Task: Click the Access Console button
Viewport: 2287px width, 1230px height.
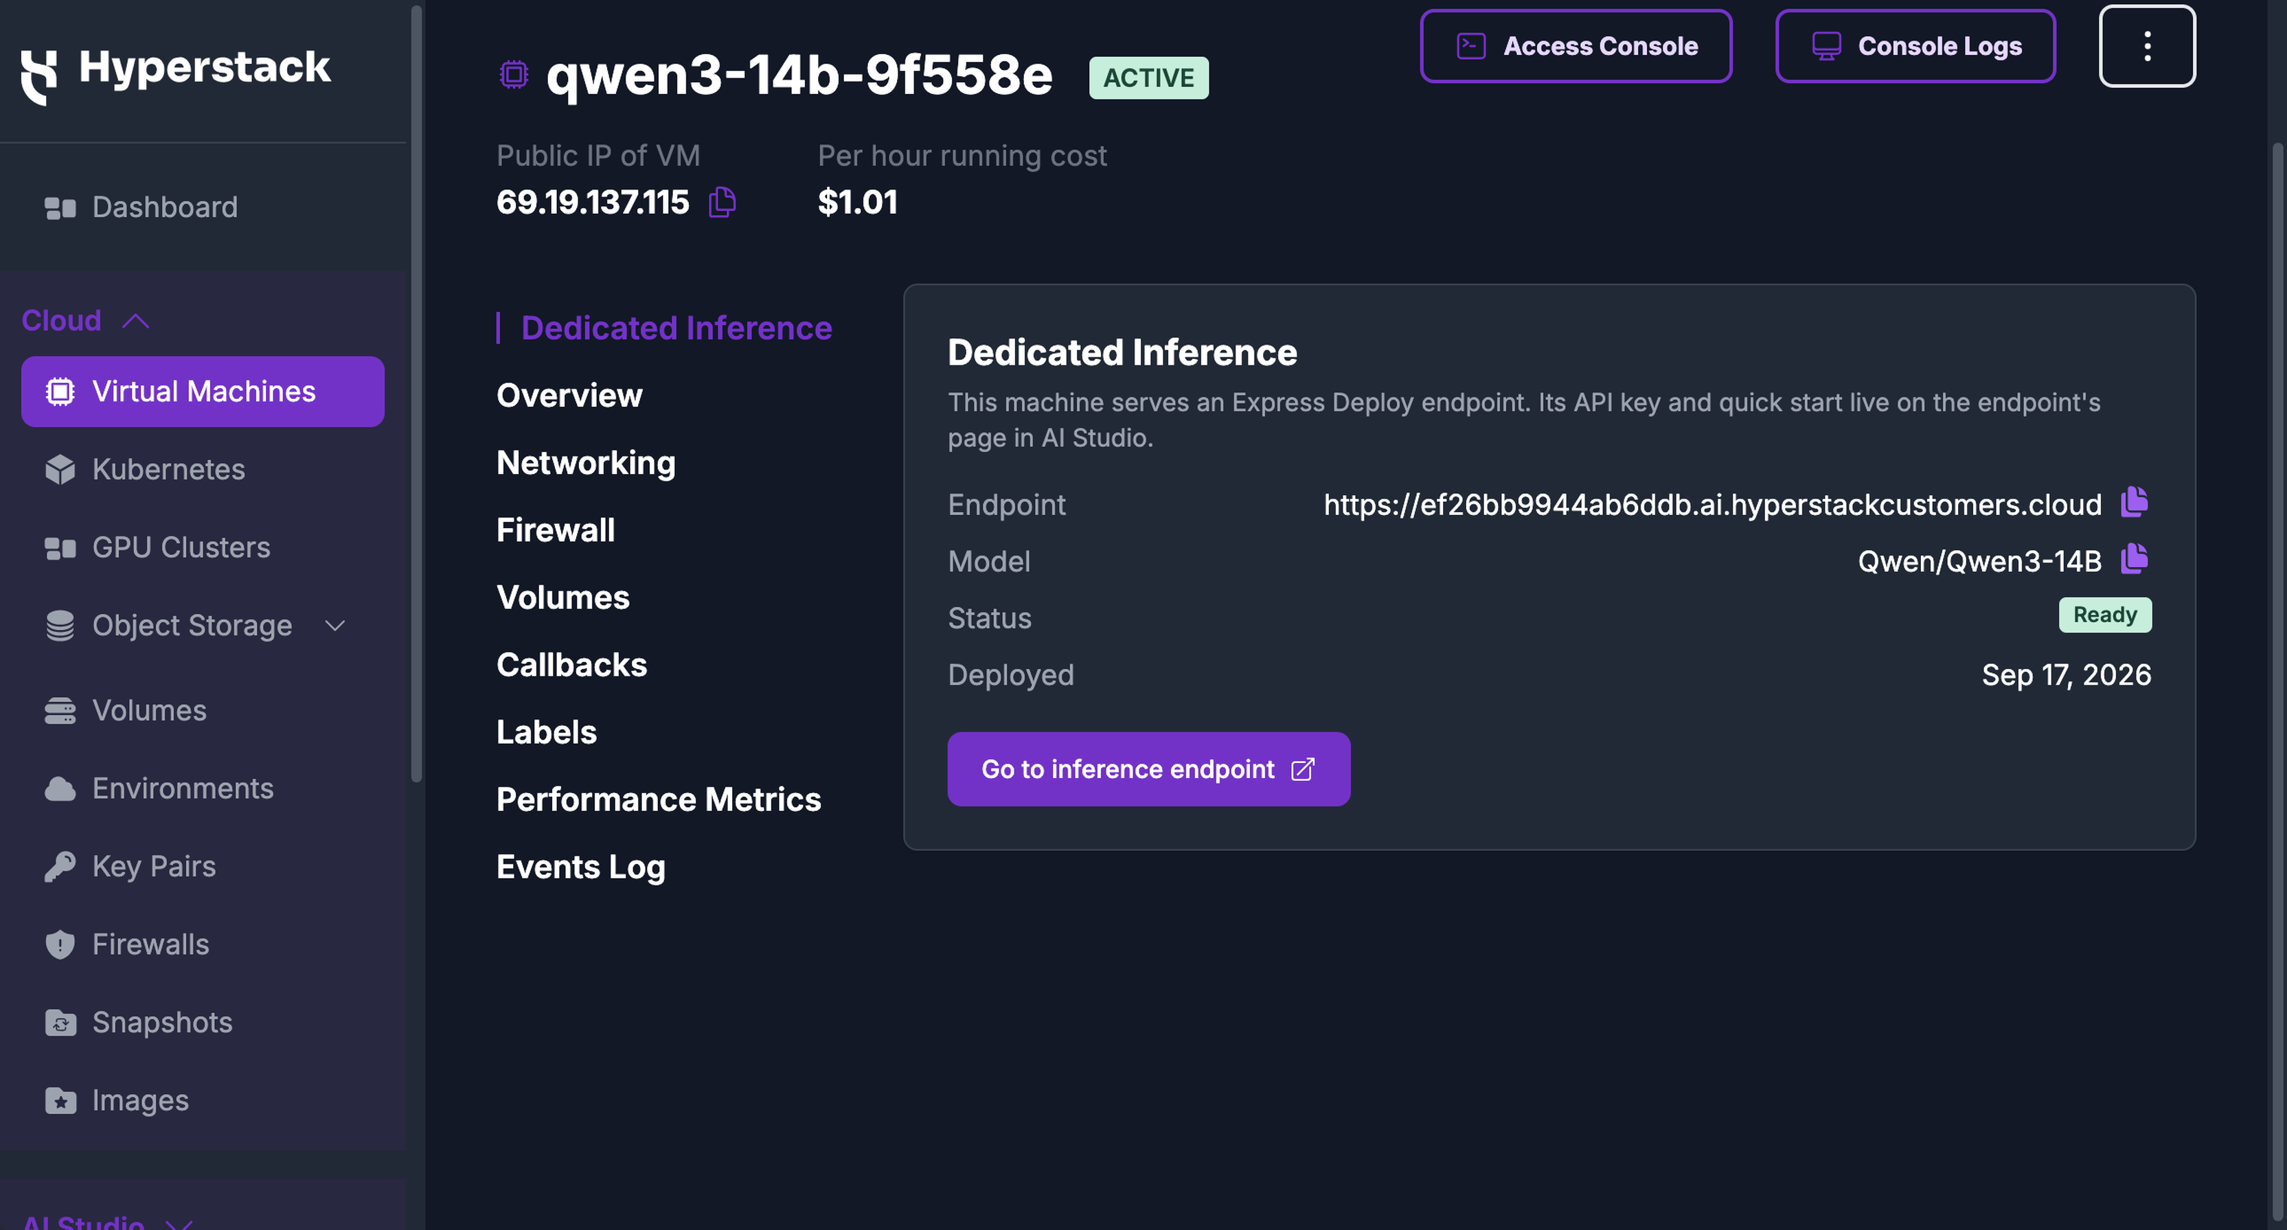Action: point(1576,46)
